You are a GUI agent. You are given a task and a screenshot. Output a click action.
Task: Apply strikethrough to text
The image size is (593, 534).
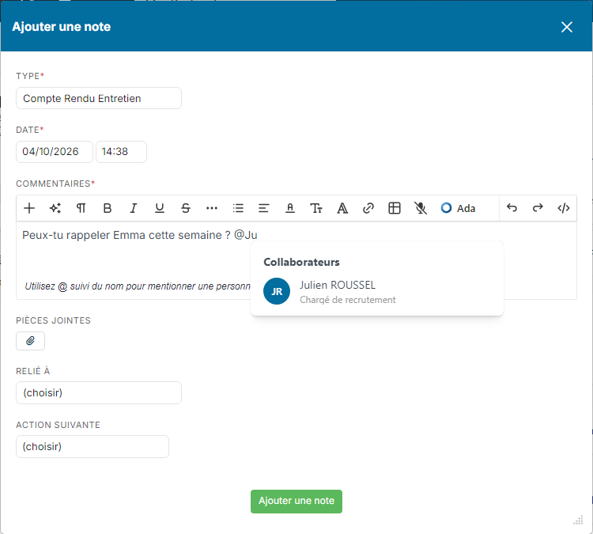[x=186, y=208]
